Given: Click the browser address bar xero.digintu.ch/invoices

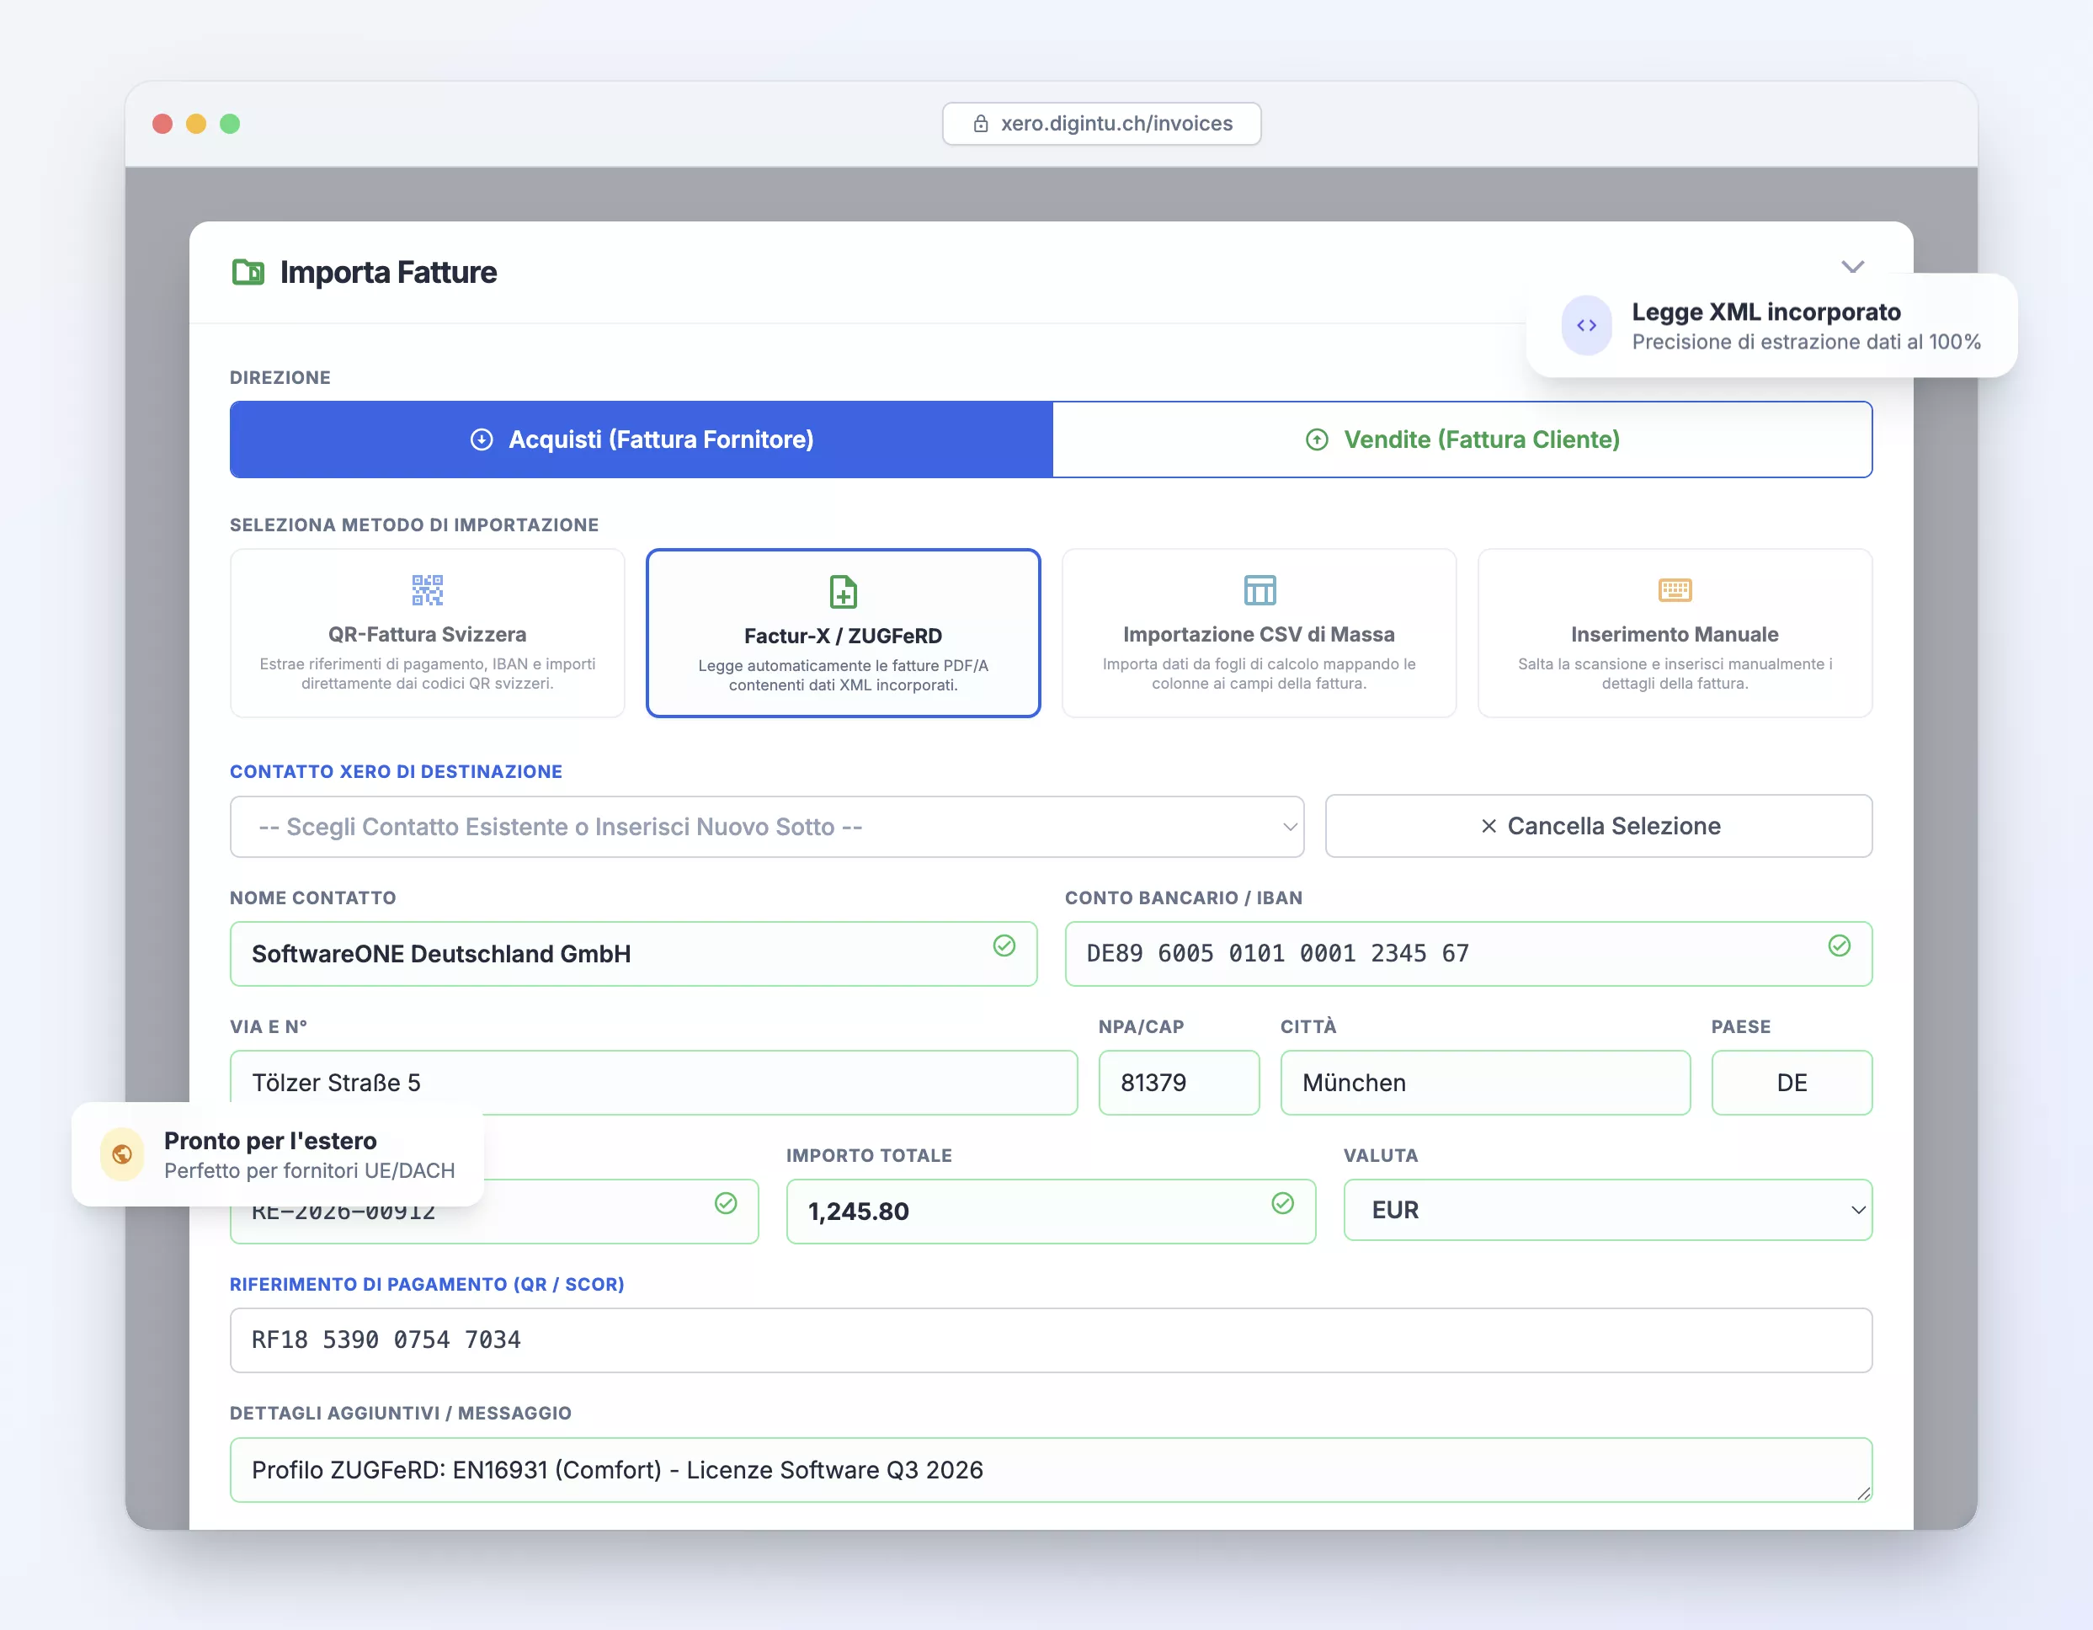Looking at the screenshot, I should point(1102,124).
